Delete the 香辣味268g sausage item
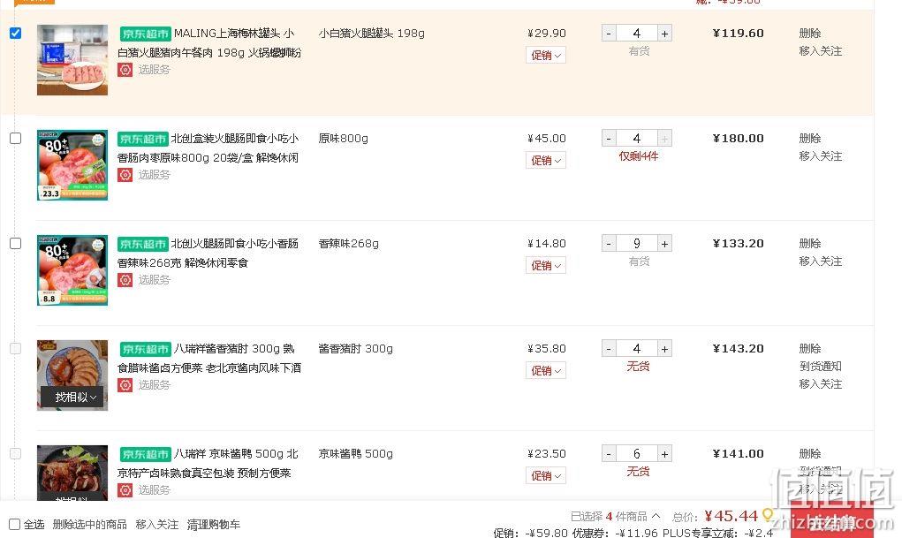Screen dimensions: 902x538 (x=810, y=244)
